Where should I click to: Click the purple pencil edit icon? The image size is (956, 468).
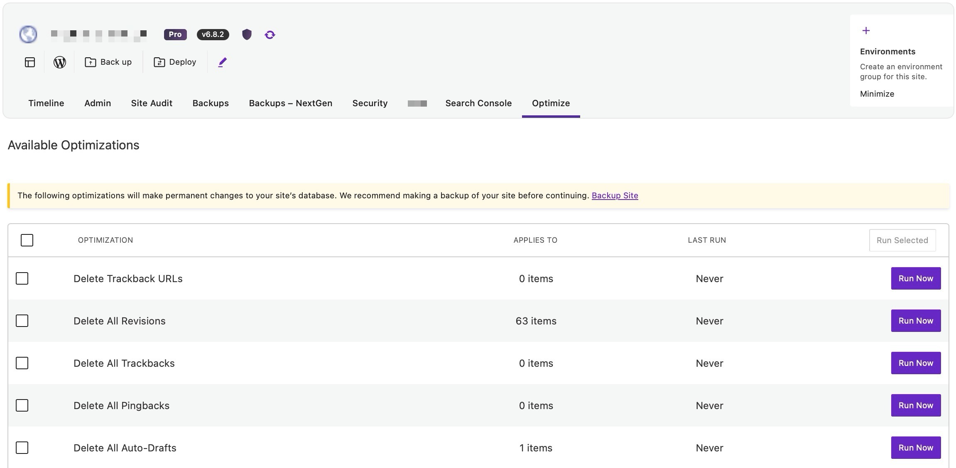point(223,62)
